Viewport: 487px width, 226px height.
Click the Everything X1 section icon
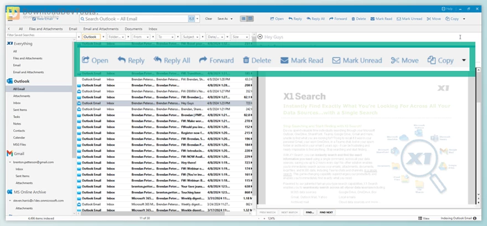[x=9, y=44]
